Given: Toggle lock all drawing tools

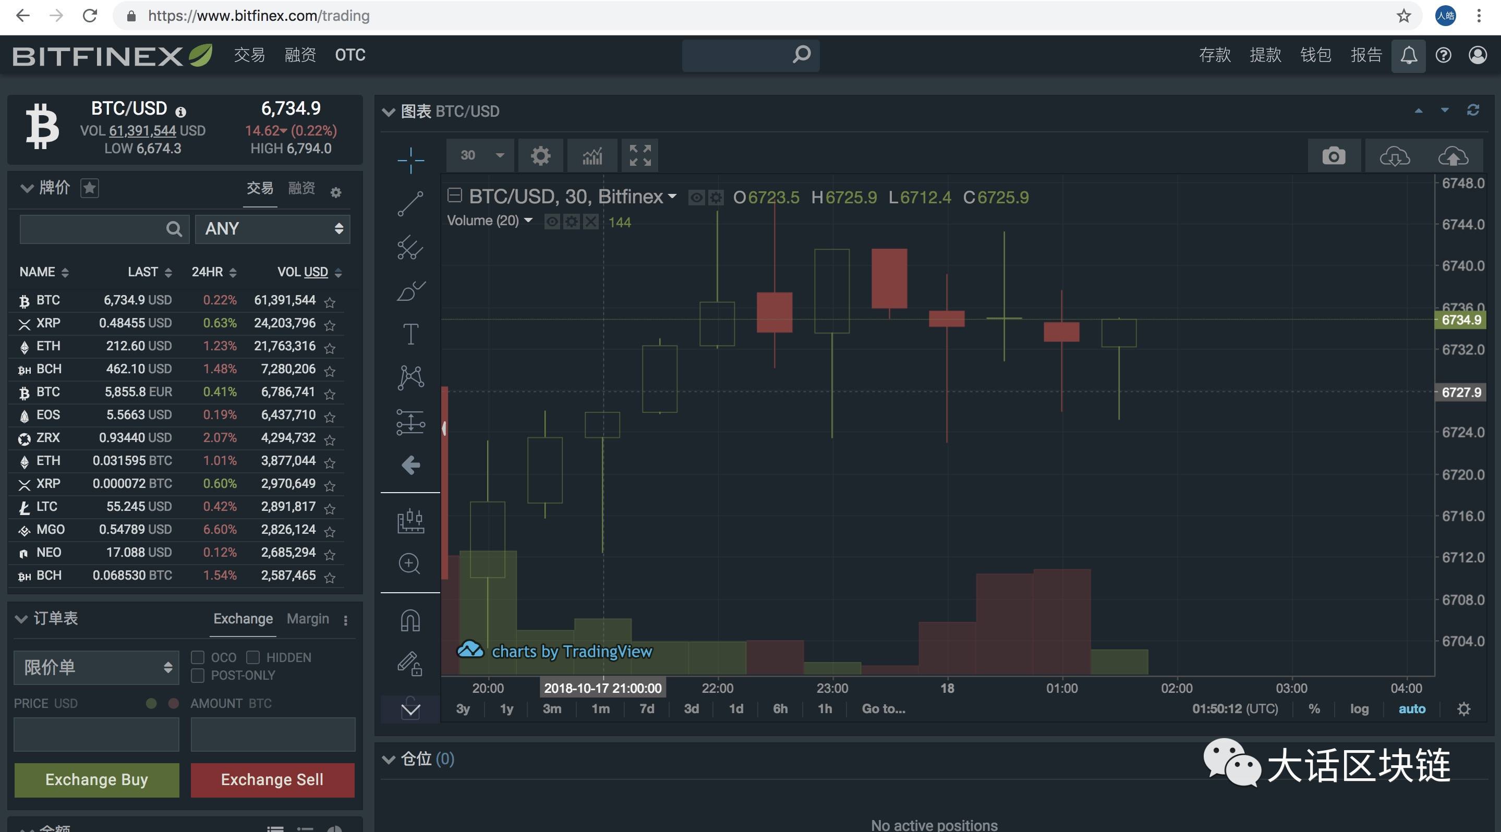Looking at the screenshot, I should click(409, 663).
